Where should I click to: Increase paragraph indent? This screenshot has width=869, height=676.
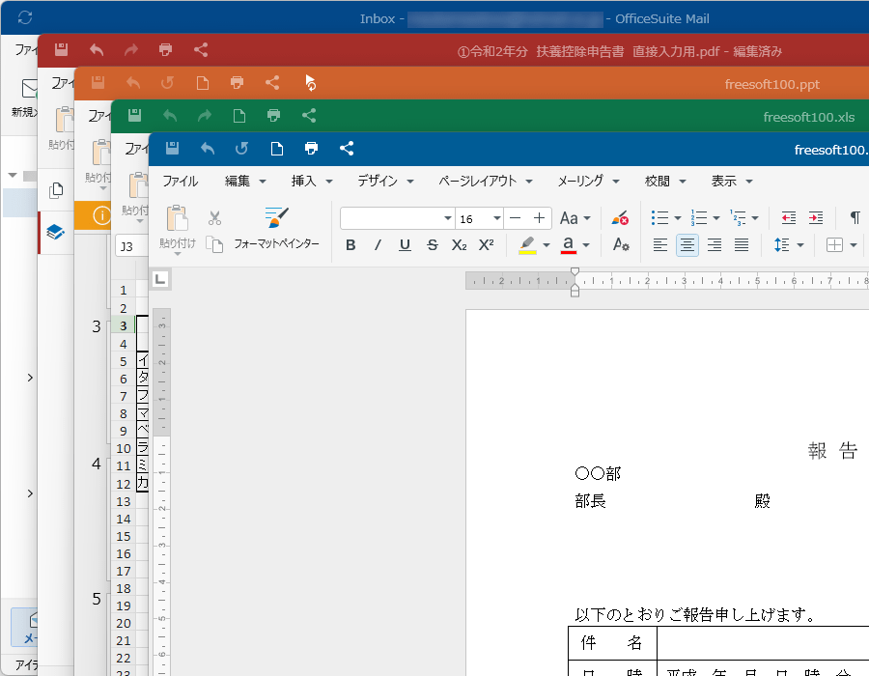coord(816,217)
